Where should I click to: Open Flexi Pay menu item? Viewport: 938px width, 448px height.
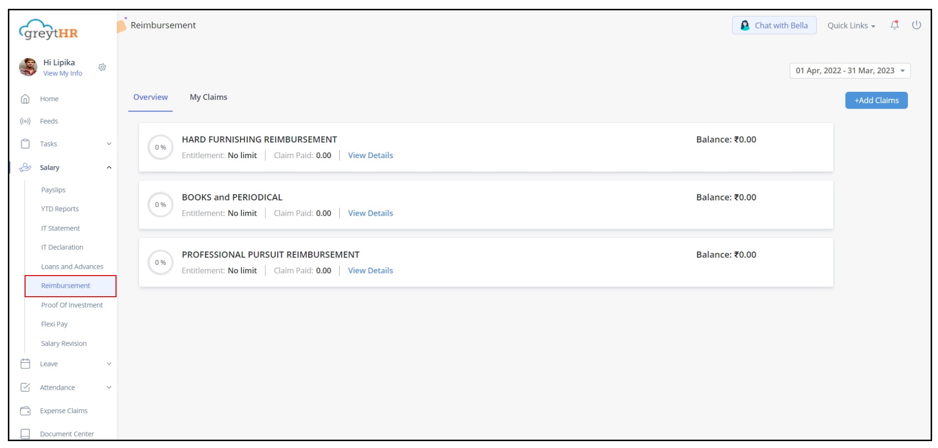click(x=54, y=324)
